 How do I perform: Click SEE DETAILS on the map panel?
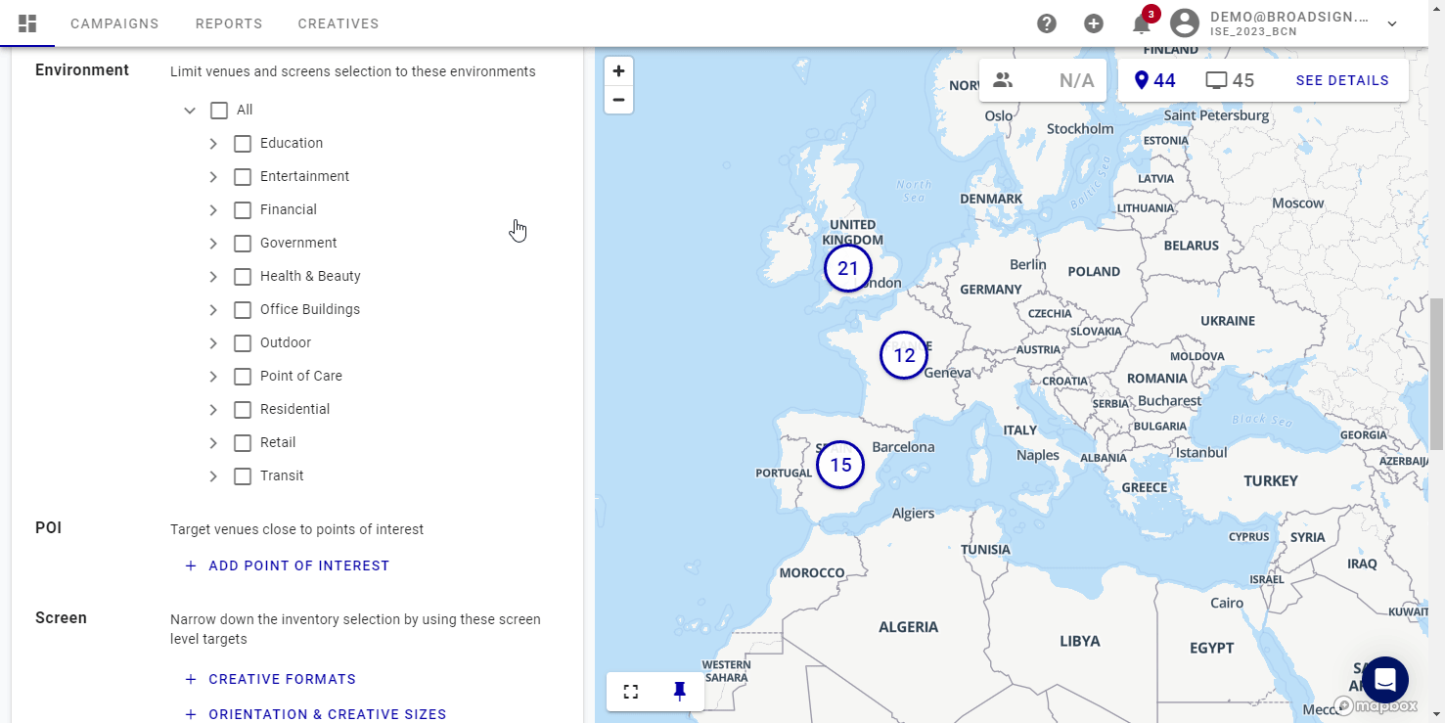pyautogui.click(x=1342, y=80)
